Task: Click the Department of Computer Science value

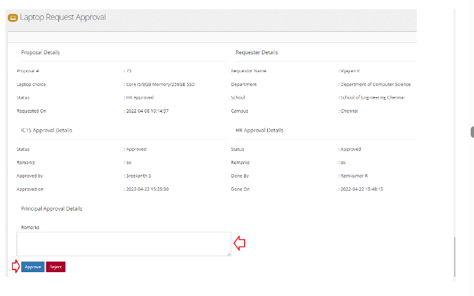Action: 375,85
